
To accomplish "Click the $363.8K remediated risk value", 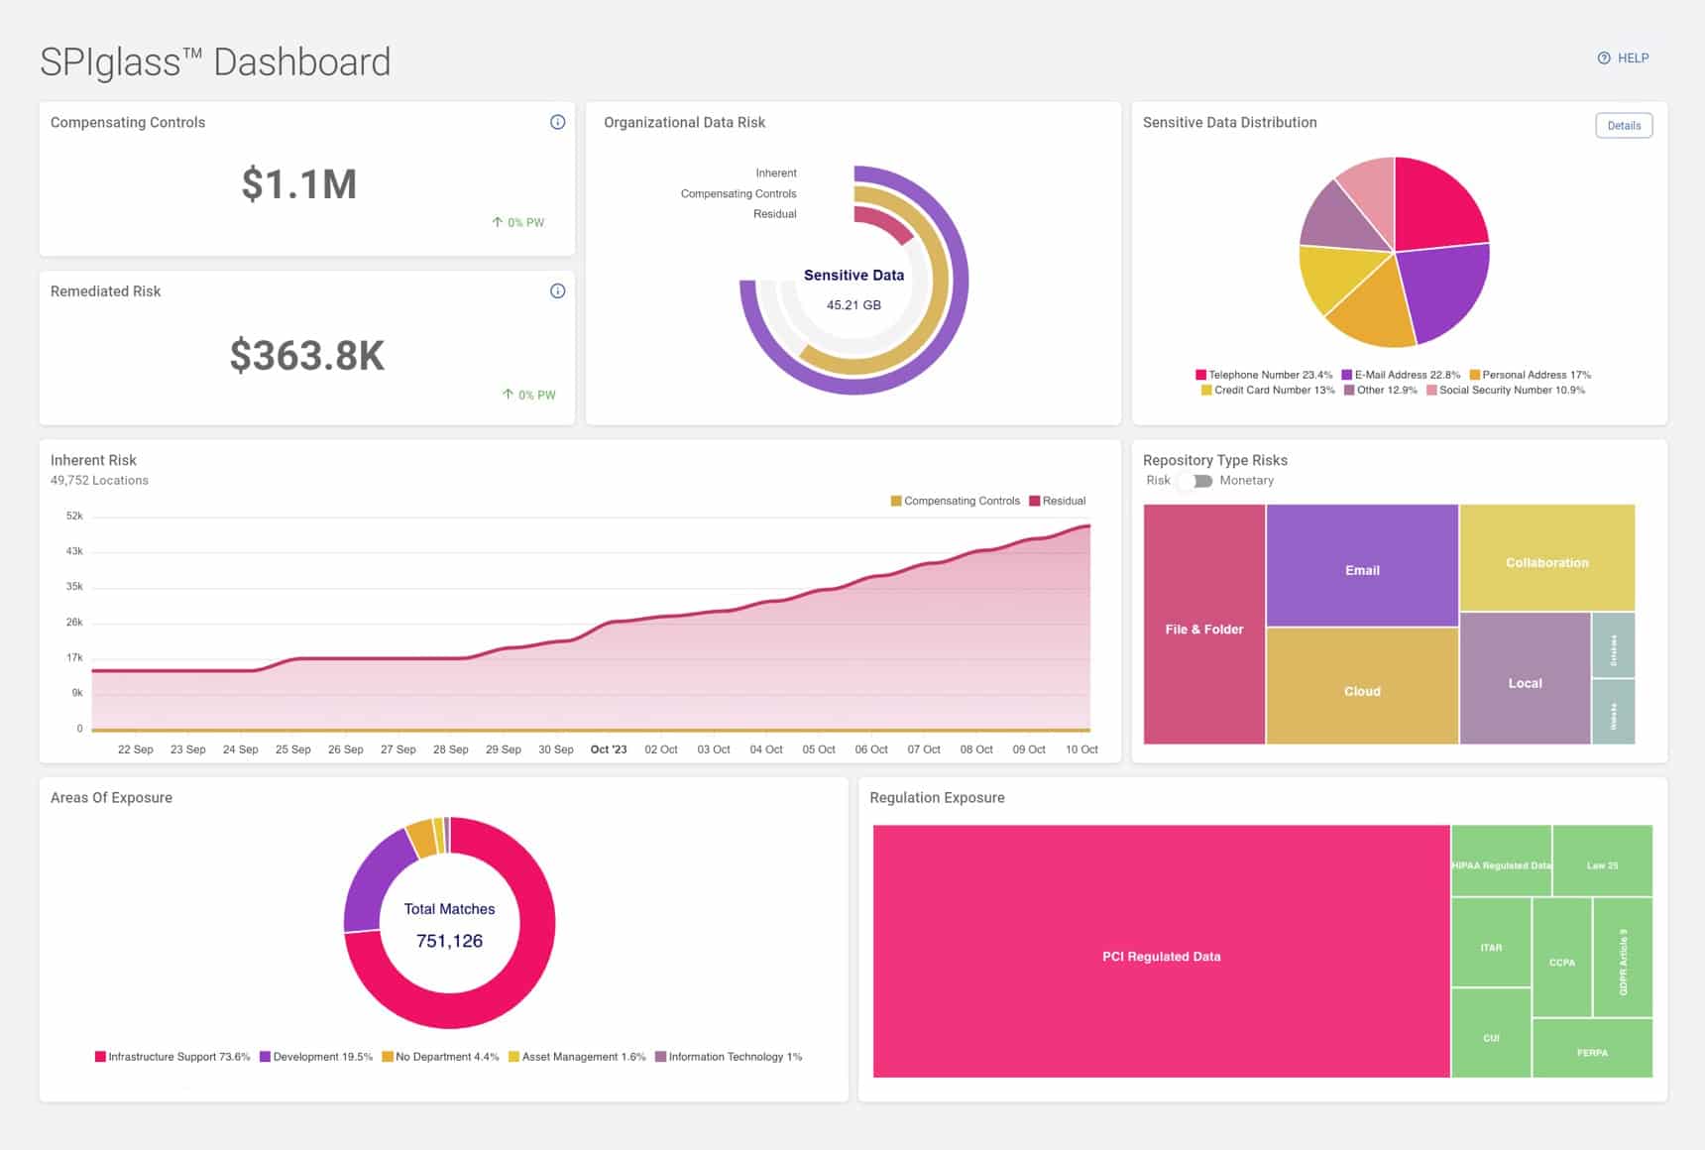I will [306, 356].
